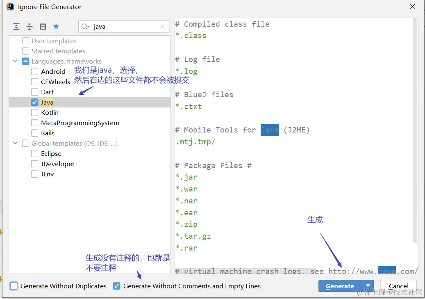Select the Dart row label
425x299 pixels.
pos(48,92)
